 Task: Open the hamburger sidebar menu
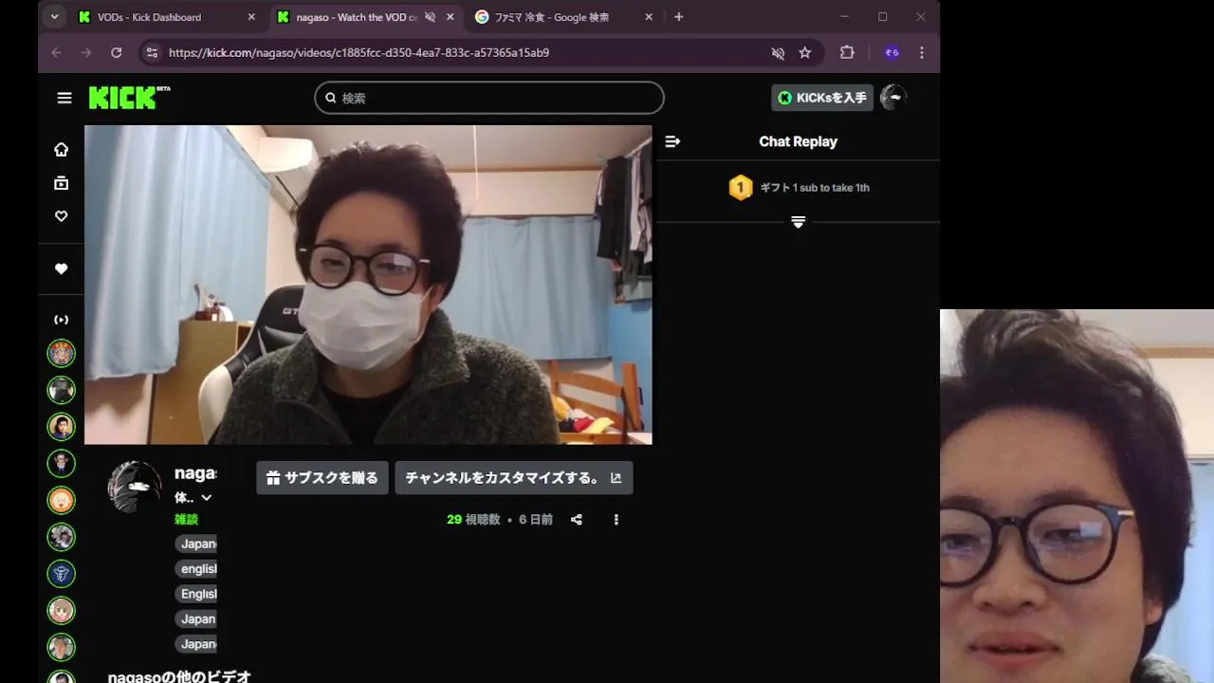click(64, 98)
